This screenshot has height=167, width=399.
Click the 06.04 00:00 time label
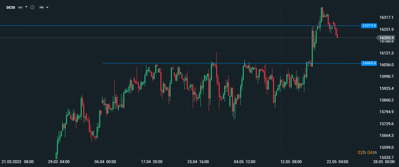[105, 161]
